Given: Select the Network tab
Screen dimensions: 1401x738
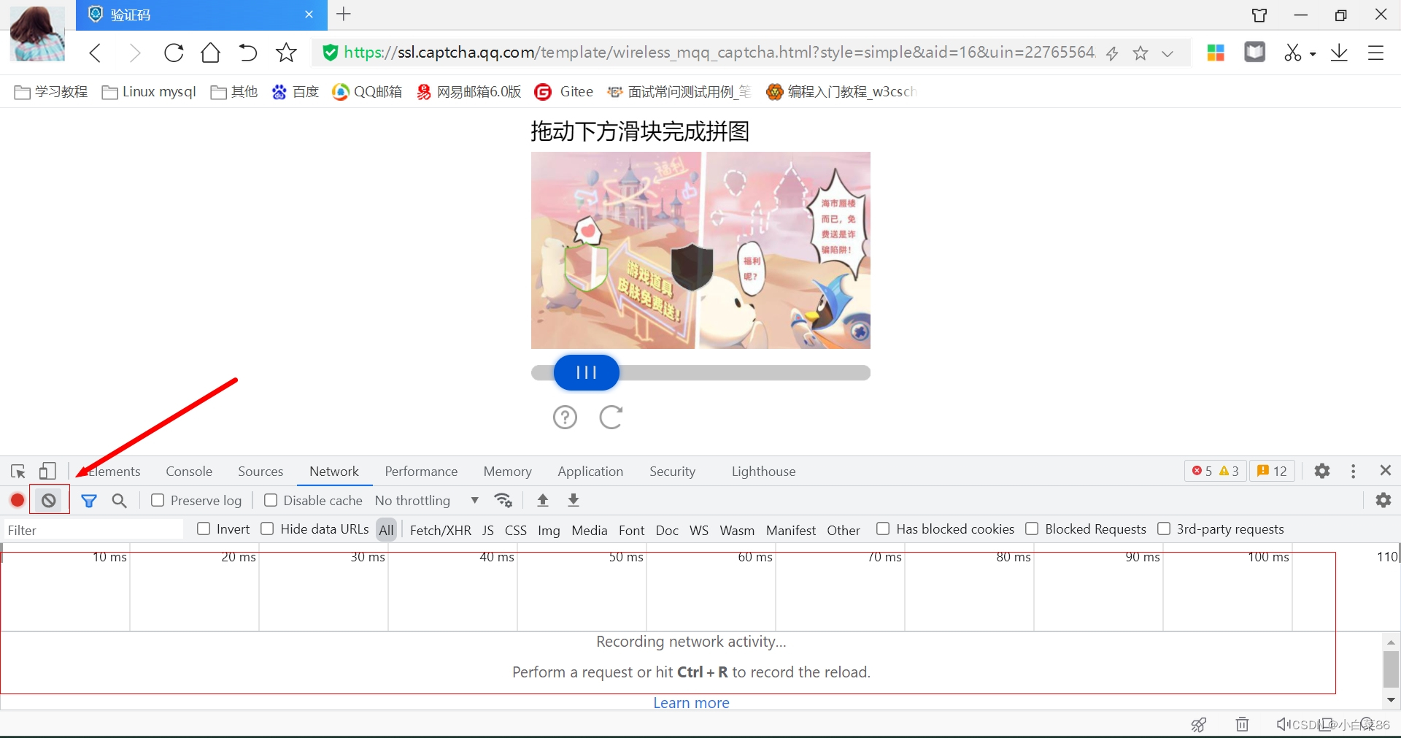Looking at the screenshot, I should point(334,472).
